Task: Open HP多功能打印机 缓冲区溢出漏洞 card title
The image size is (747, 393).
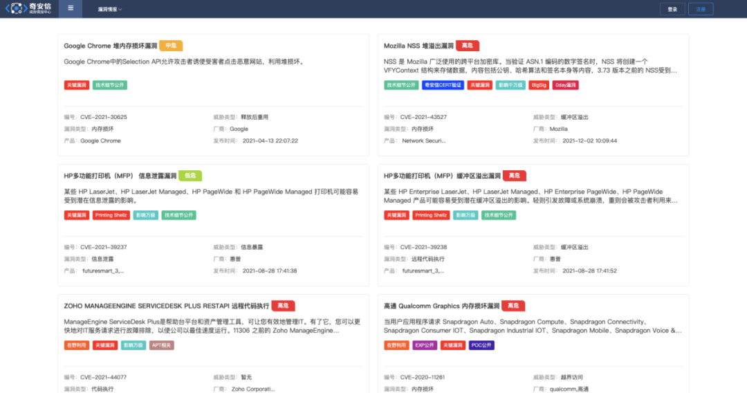Action: (442, 176)
